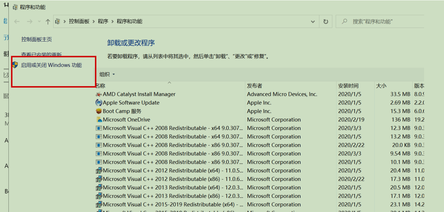
Task: Select 程序和功能 in the breadcrumb path
Action: pyautogui.click(x=129, y=22)
